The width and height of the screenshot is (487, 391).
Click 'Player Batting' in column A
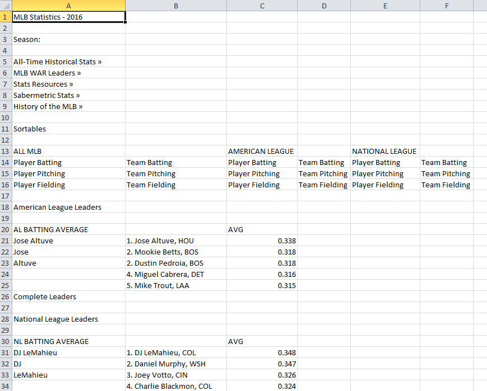68,162
